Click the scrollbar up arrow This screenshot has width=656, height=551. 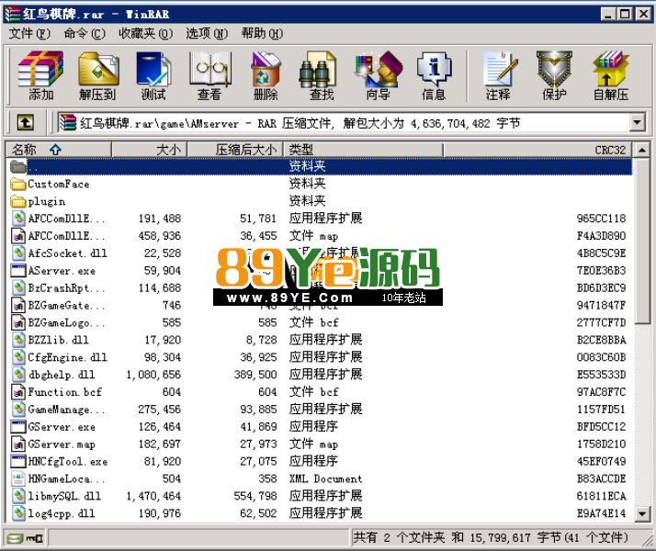point(642,150)
